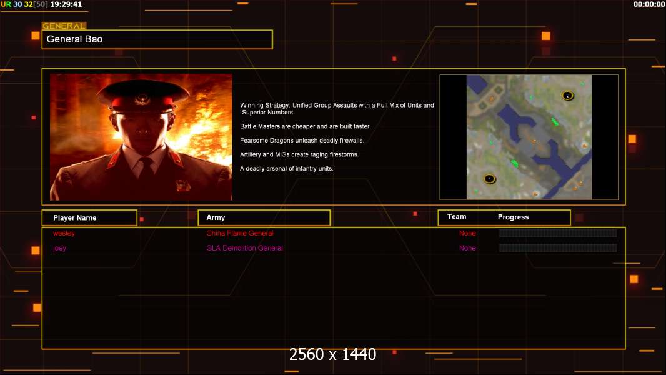This screenshot has width=666, height=375.
Task: Click deadly arsenal of infantry line
Action: 286,168
